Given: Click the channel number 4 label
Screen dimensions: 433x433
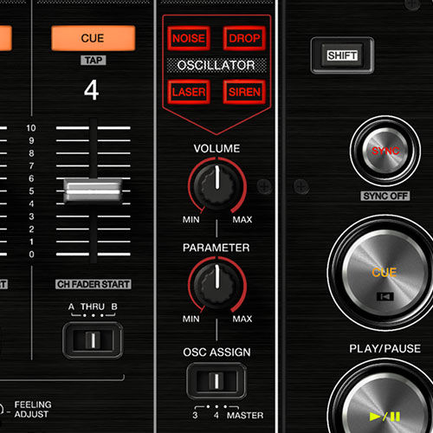Looking at the screenshot, I should (x=92, y=90).
